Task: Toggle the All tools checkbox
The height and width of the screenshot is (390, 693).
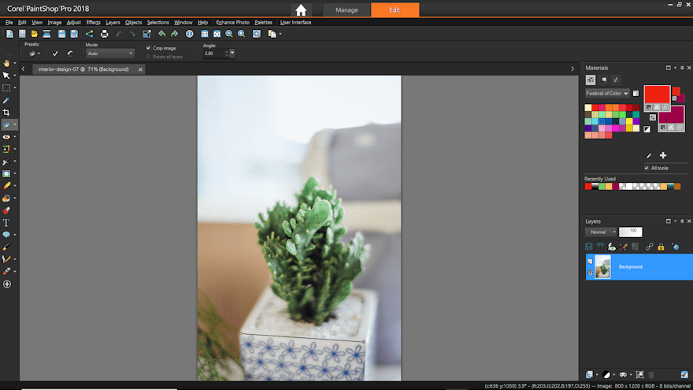Action: point(647,168)
